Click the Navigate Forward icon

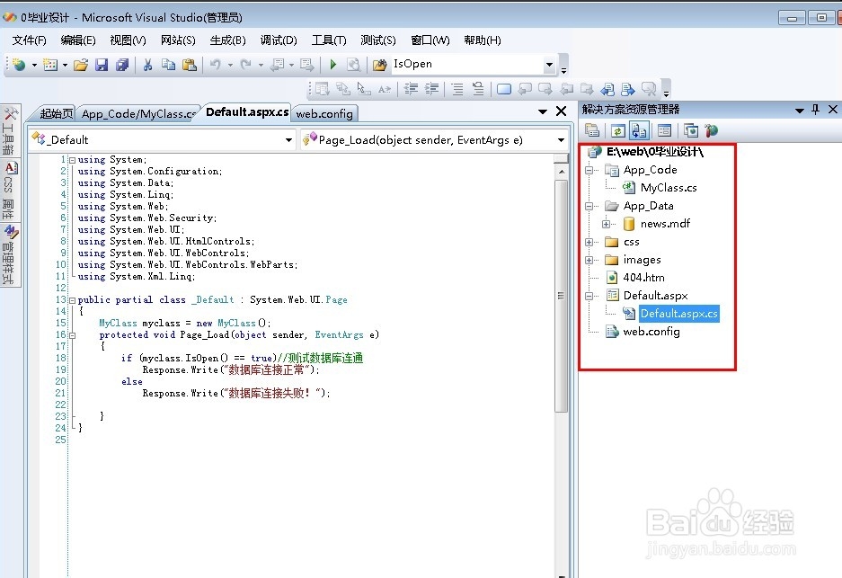tap(307, 65)
